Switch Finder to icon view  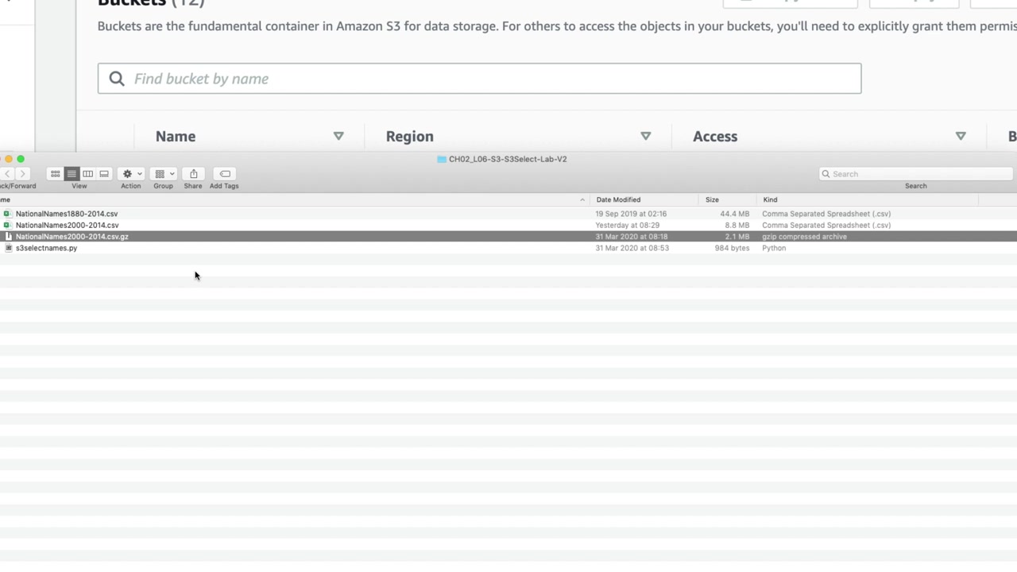[x=56, y=174]
